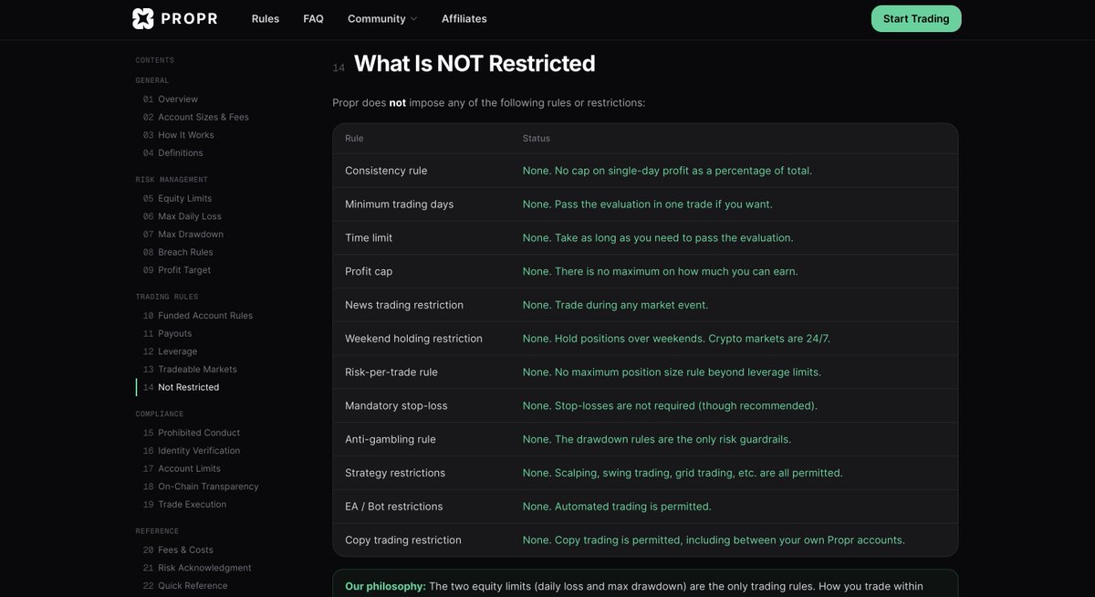Viewport: 1095px width, 597px height.
Task: Open 10 Funded Account Rules section
Action: 198,315
